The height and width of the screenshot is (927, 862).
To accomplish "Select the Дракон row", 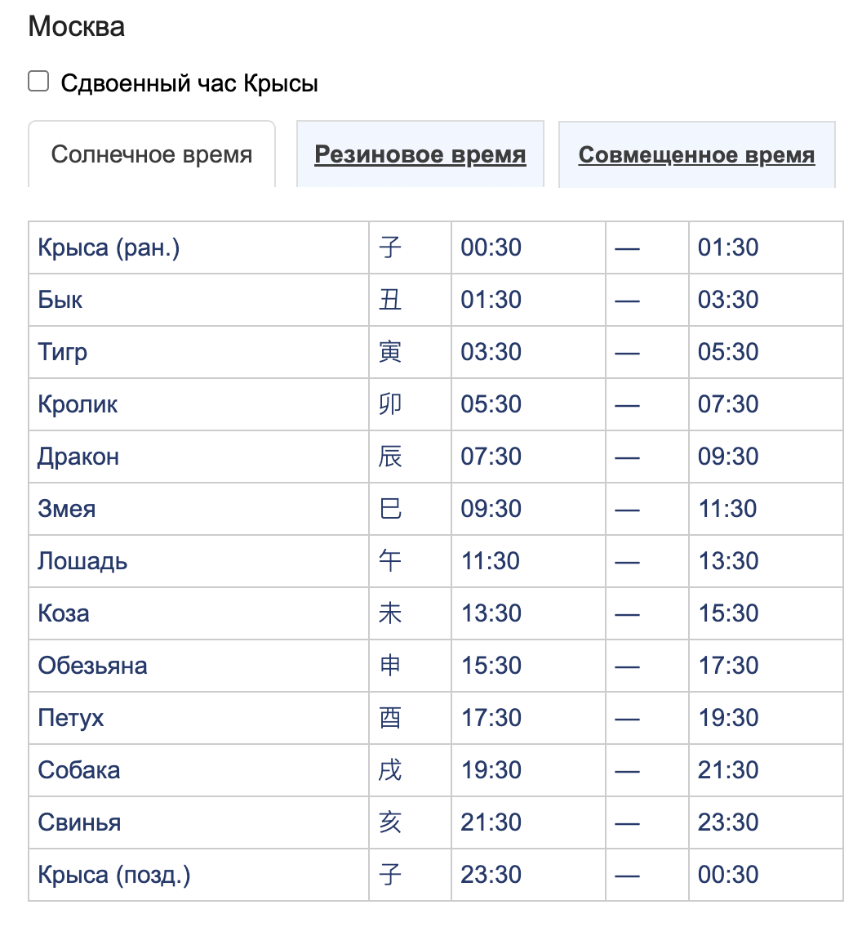I will (x=78, y=457).
